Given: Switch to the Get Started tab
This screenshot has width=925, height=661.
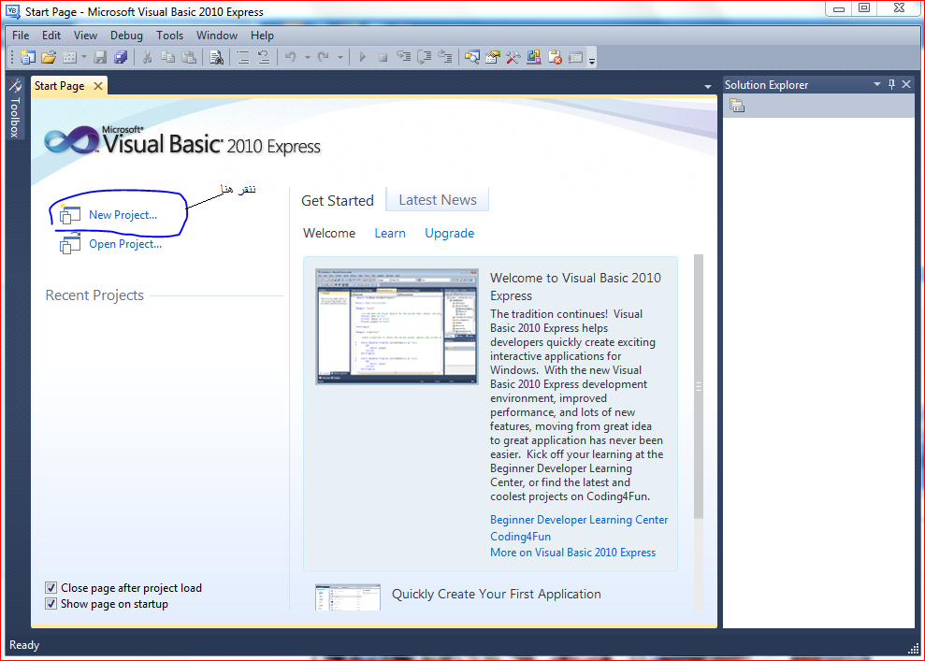Looking at the screenshot, I should coord(338,200).
